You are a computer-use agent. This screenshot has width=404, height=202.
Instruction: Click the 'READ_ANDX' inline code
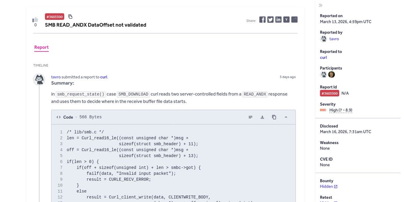click(x=255, y=94)
